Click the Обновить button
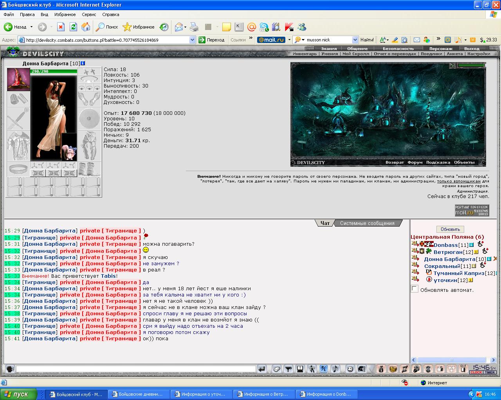The image size is (501, 400). [x=450, y=229]
